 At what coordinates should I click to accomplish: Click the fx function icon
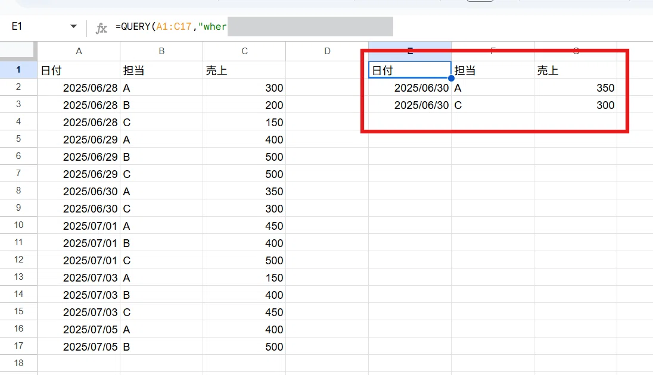click(101, 28)
